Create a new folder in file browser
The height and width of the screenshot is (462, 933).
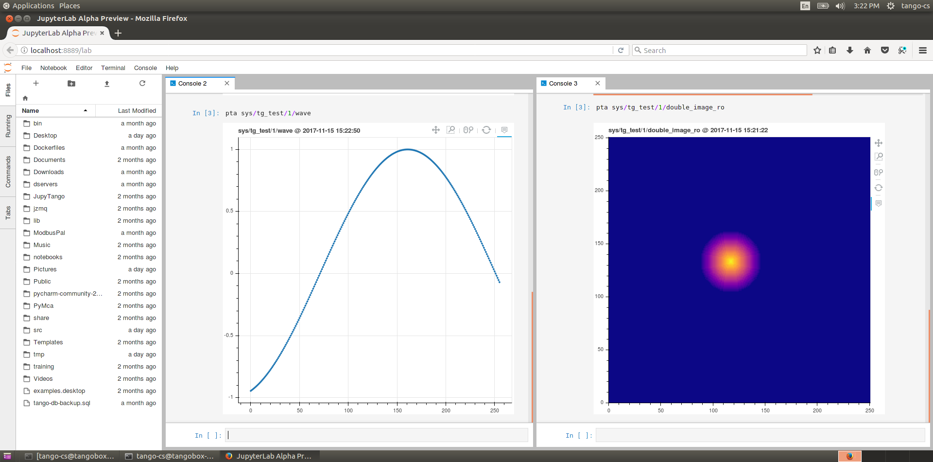(x=71, y=83)
